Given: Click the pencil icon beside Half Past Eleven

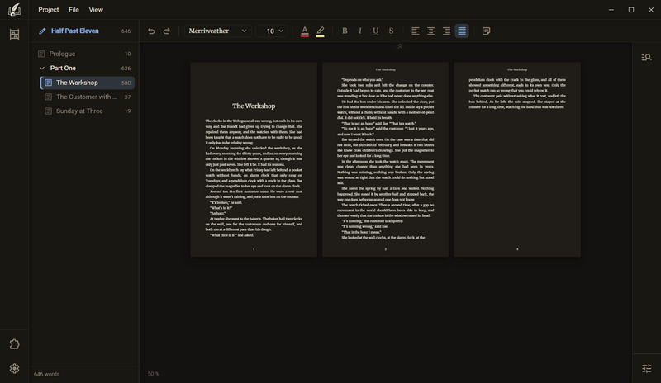Looking at the screenshot, I should coord(42,31).
